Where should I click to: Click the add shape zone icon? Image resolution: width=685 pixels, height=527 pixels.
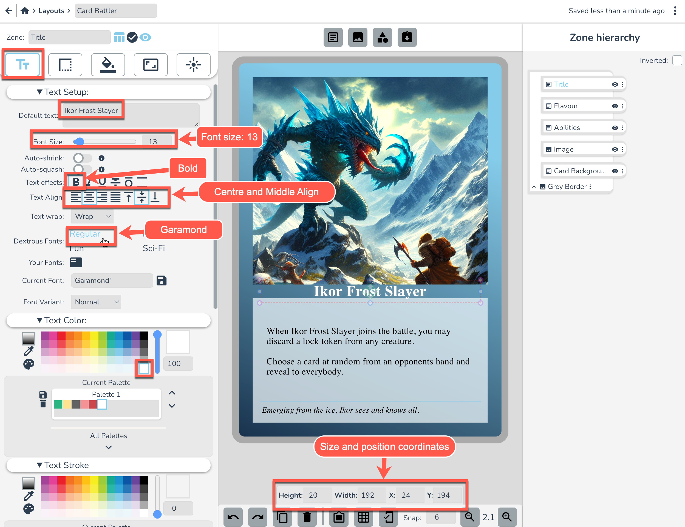[382, 37]
